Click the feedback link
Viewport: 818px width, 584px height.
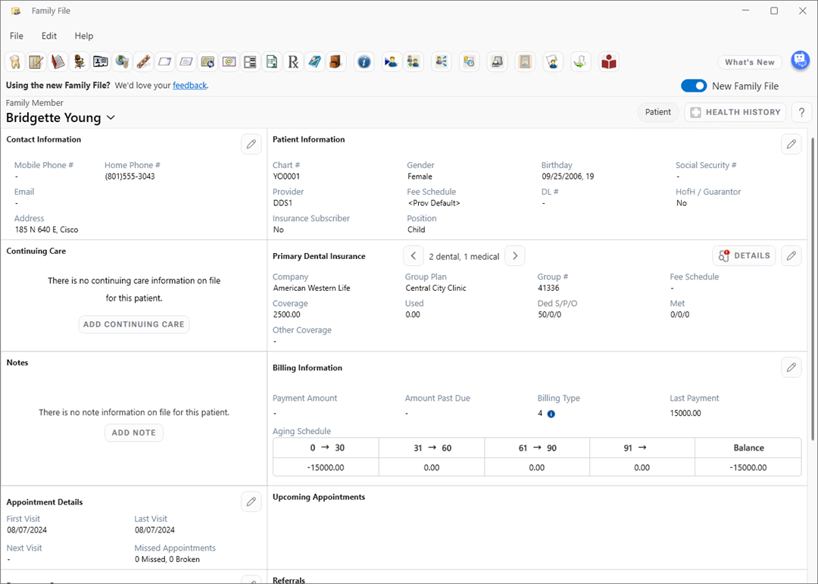click(x=189, y=86)
